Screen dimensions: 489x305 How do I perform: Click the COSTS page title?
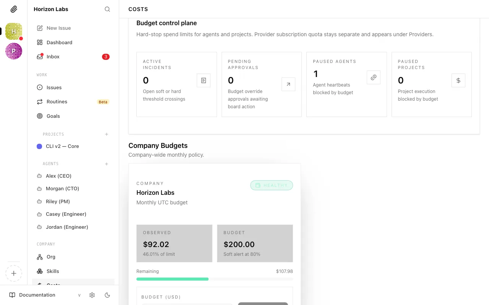pos(138,9)
